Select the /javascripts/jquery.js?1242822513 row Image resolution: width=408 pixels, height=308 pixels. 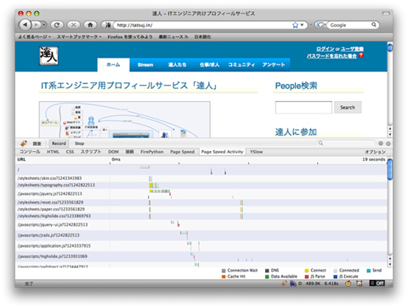(x=201, y=193)
